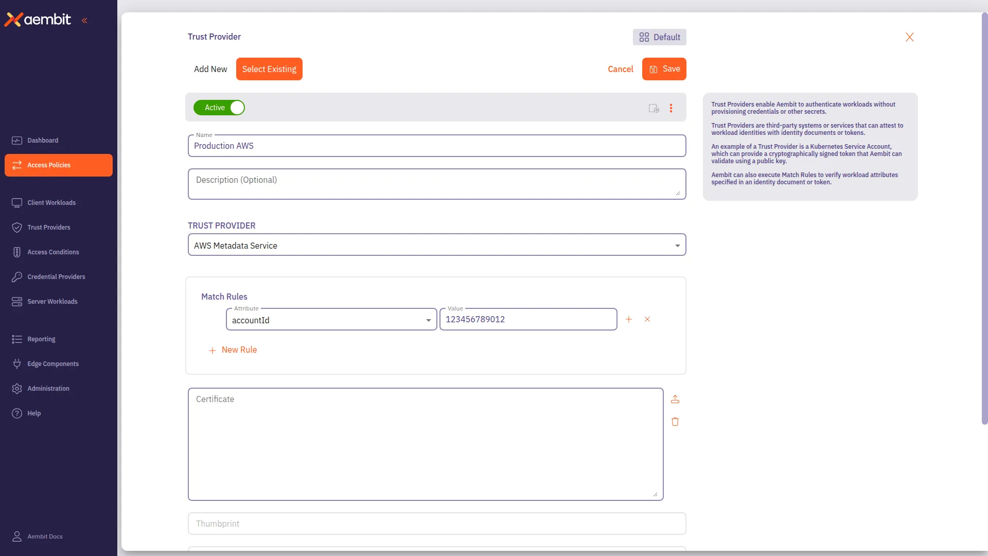Click the add-item icon beside Active toggle
988x556 pixels.
point(654,108)
